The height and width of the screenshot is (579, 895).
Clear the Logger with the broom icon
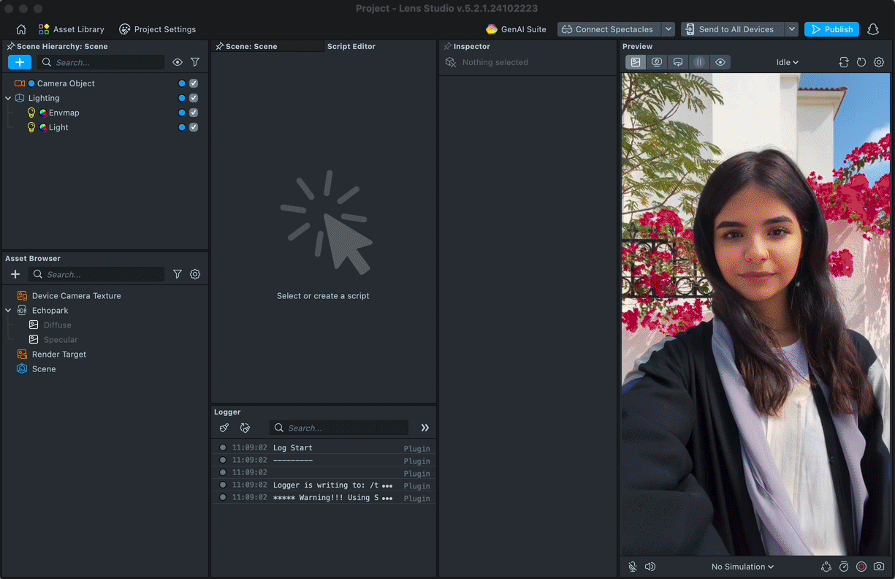[224, 428]
